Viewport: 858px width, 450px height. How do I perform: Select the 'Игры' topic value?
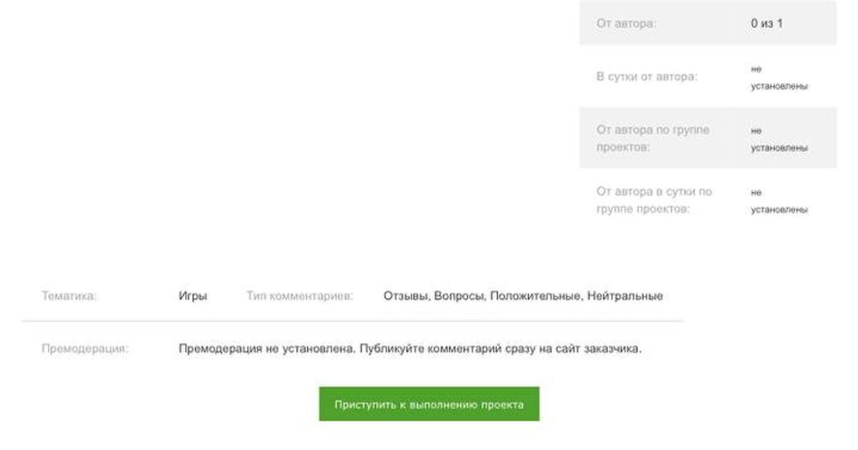coord(193,296)
